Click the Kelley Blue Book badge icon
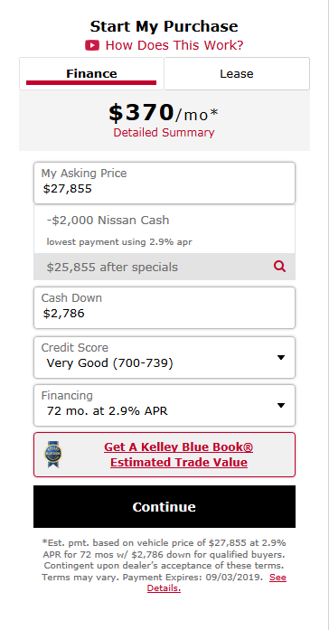Viewport: 329px width, 630px height. tap(53, 455)
